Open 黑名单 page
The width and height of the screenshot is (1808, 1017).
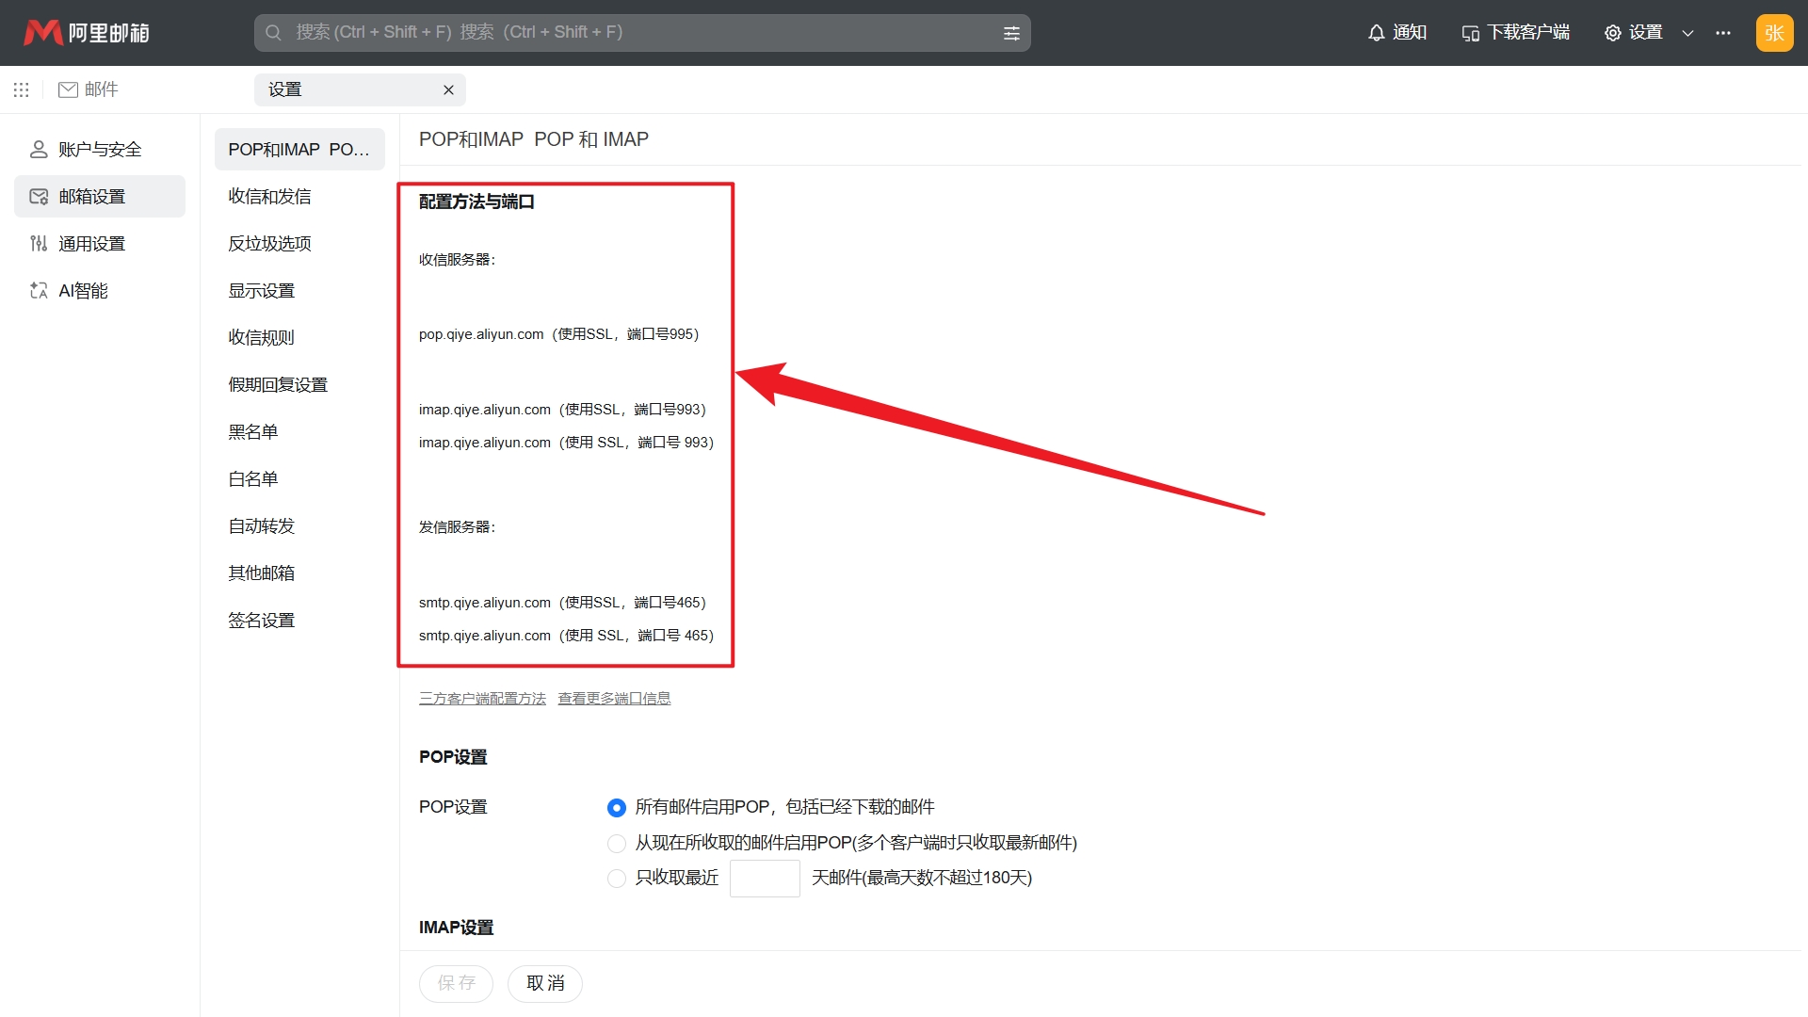tap(299, 431)
